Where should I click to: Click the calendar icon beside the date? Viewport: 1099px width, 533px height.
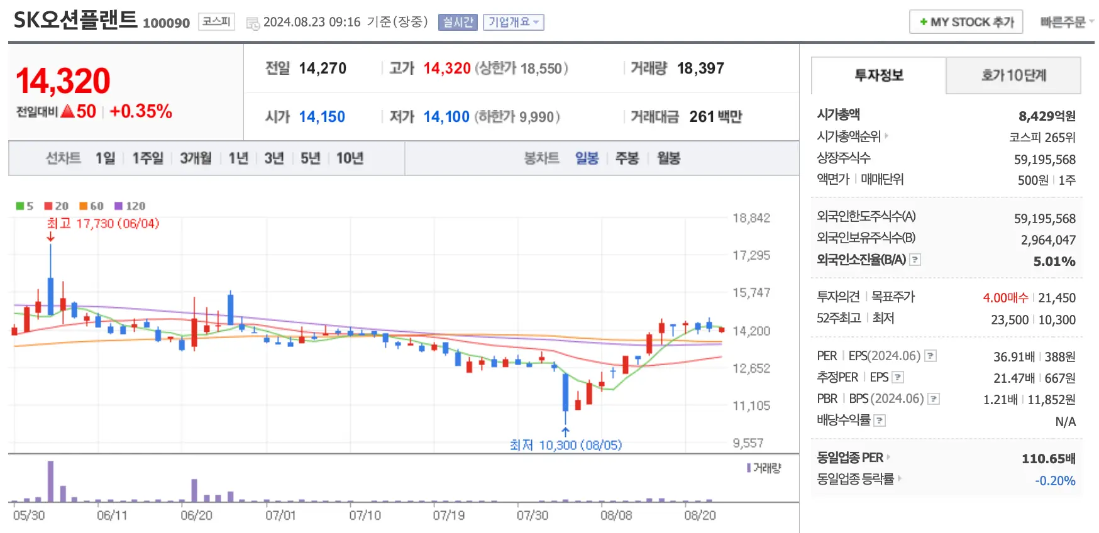point(253,23)
